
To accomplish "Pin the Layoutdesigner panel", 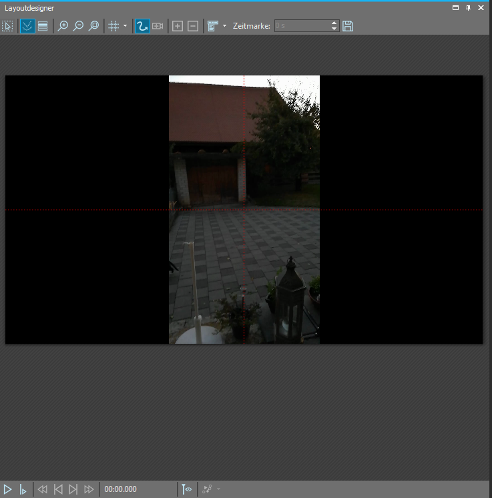I will tap(469, 7).
